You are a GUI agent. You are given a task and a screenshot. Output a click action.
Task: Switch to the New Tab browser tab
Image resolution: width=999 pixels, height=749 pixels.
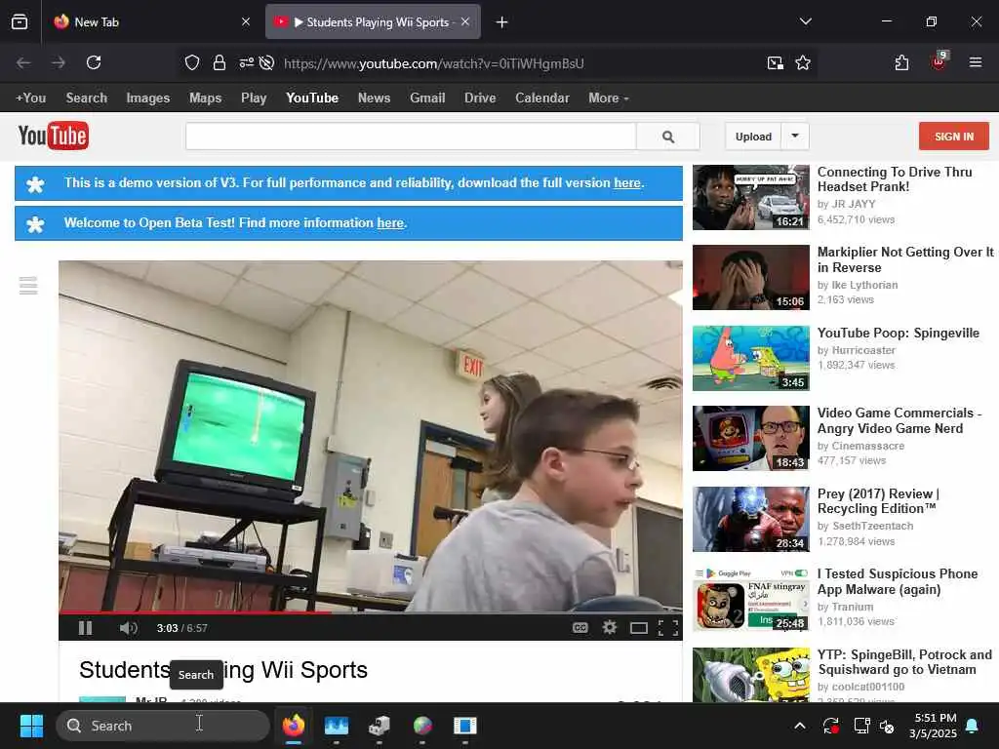coord(150,22)
